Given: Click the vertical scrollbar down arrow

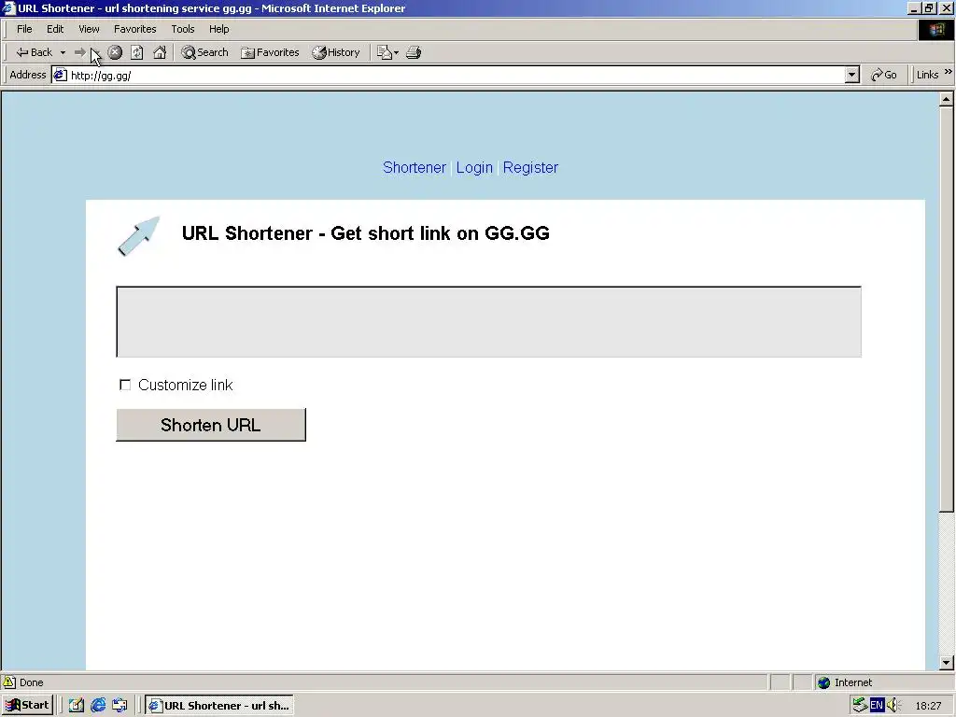Looking at the screenshot, I should pos(946,663).
